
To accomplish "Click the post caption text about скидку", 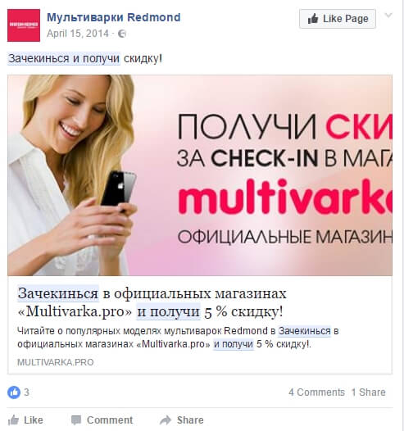I will coord(85,58).
